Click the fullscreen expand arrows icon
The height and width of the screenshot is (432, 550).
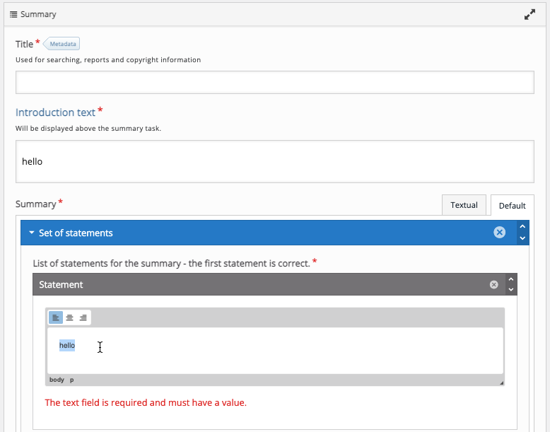[x=529, y=14]
